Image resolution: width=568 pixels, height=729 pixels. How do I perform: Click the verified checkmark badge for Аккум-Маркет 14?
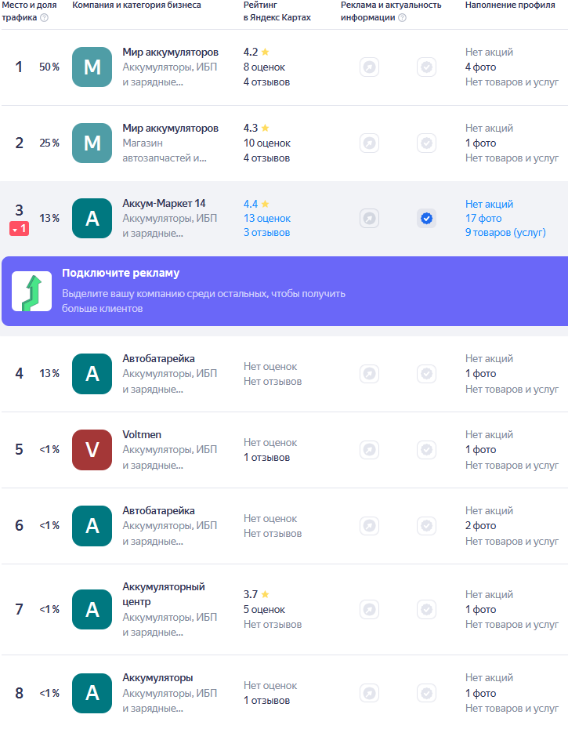(426, 219)
